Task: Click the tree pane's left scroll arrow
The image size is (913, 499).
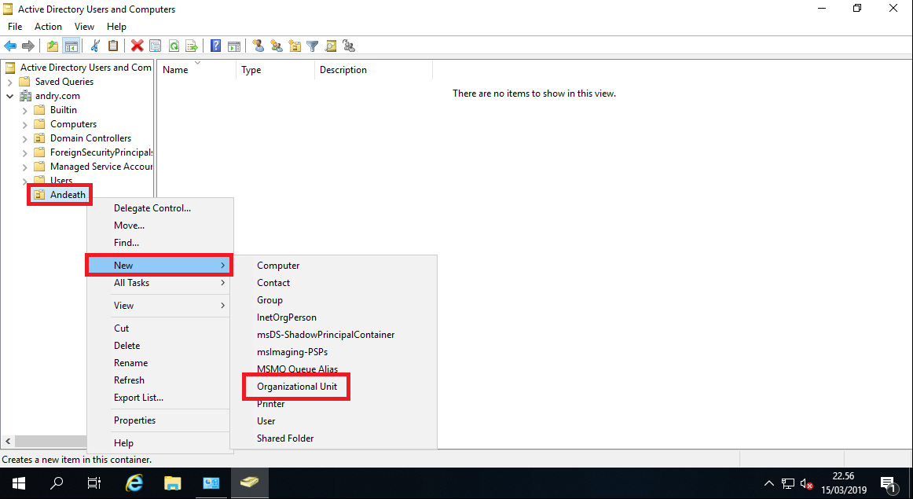Action: click(8, 442)
